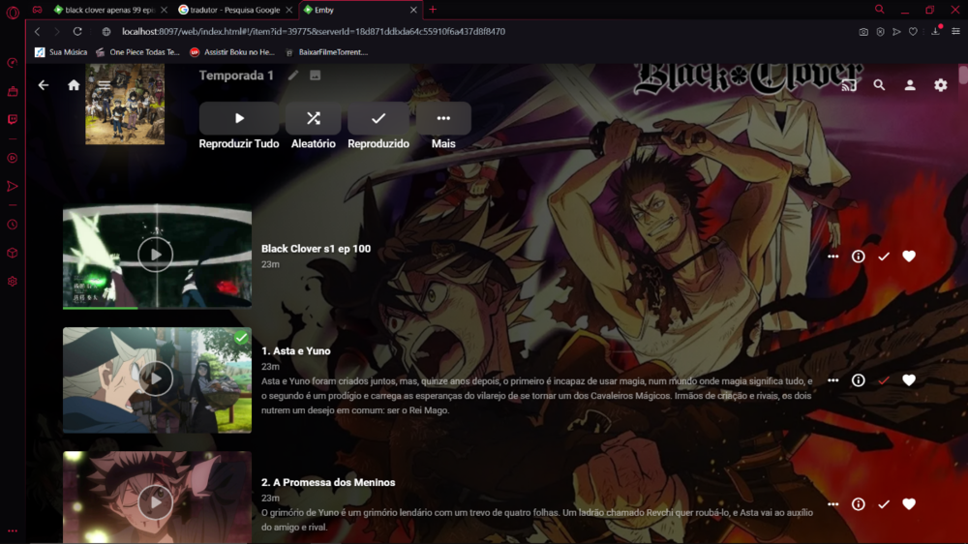Switch to tradutor - Pesquisa Google tab
Screen dimensions: 968x544
point(234,10)
